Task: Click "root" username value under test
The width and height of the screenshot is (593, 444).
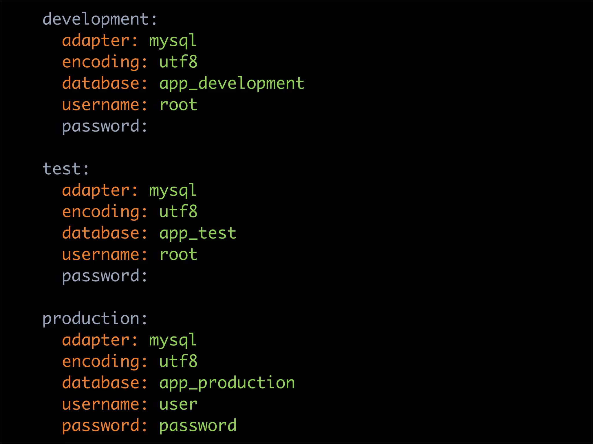Action: point(178,255)
